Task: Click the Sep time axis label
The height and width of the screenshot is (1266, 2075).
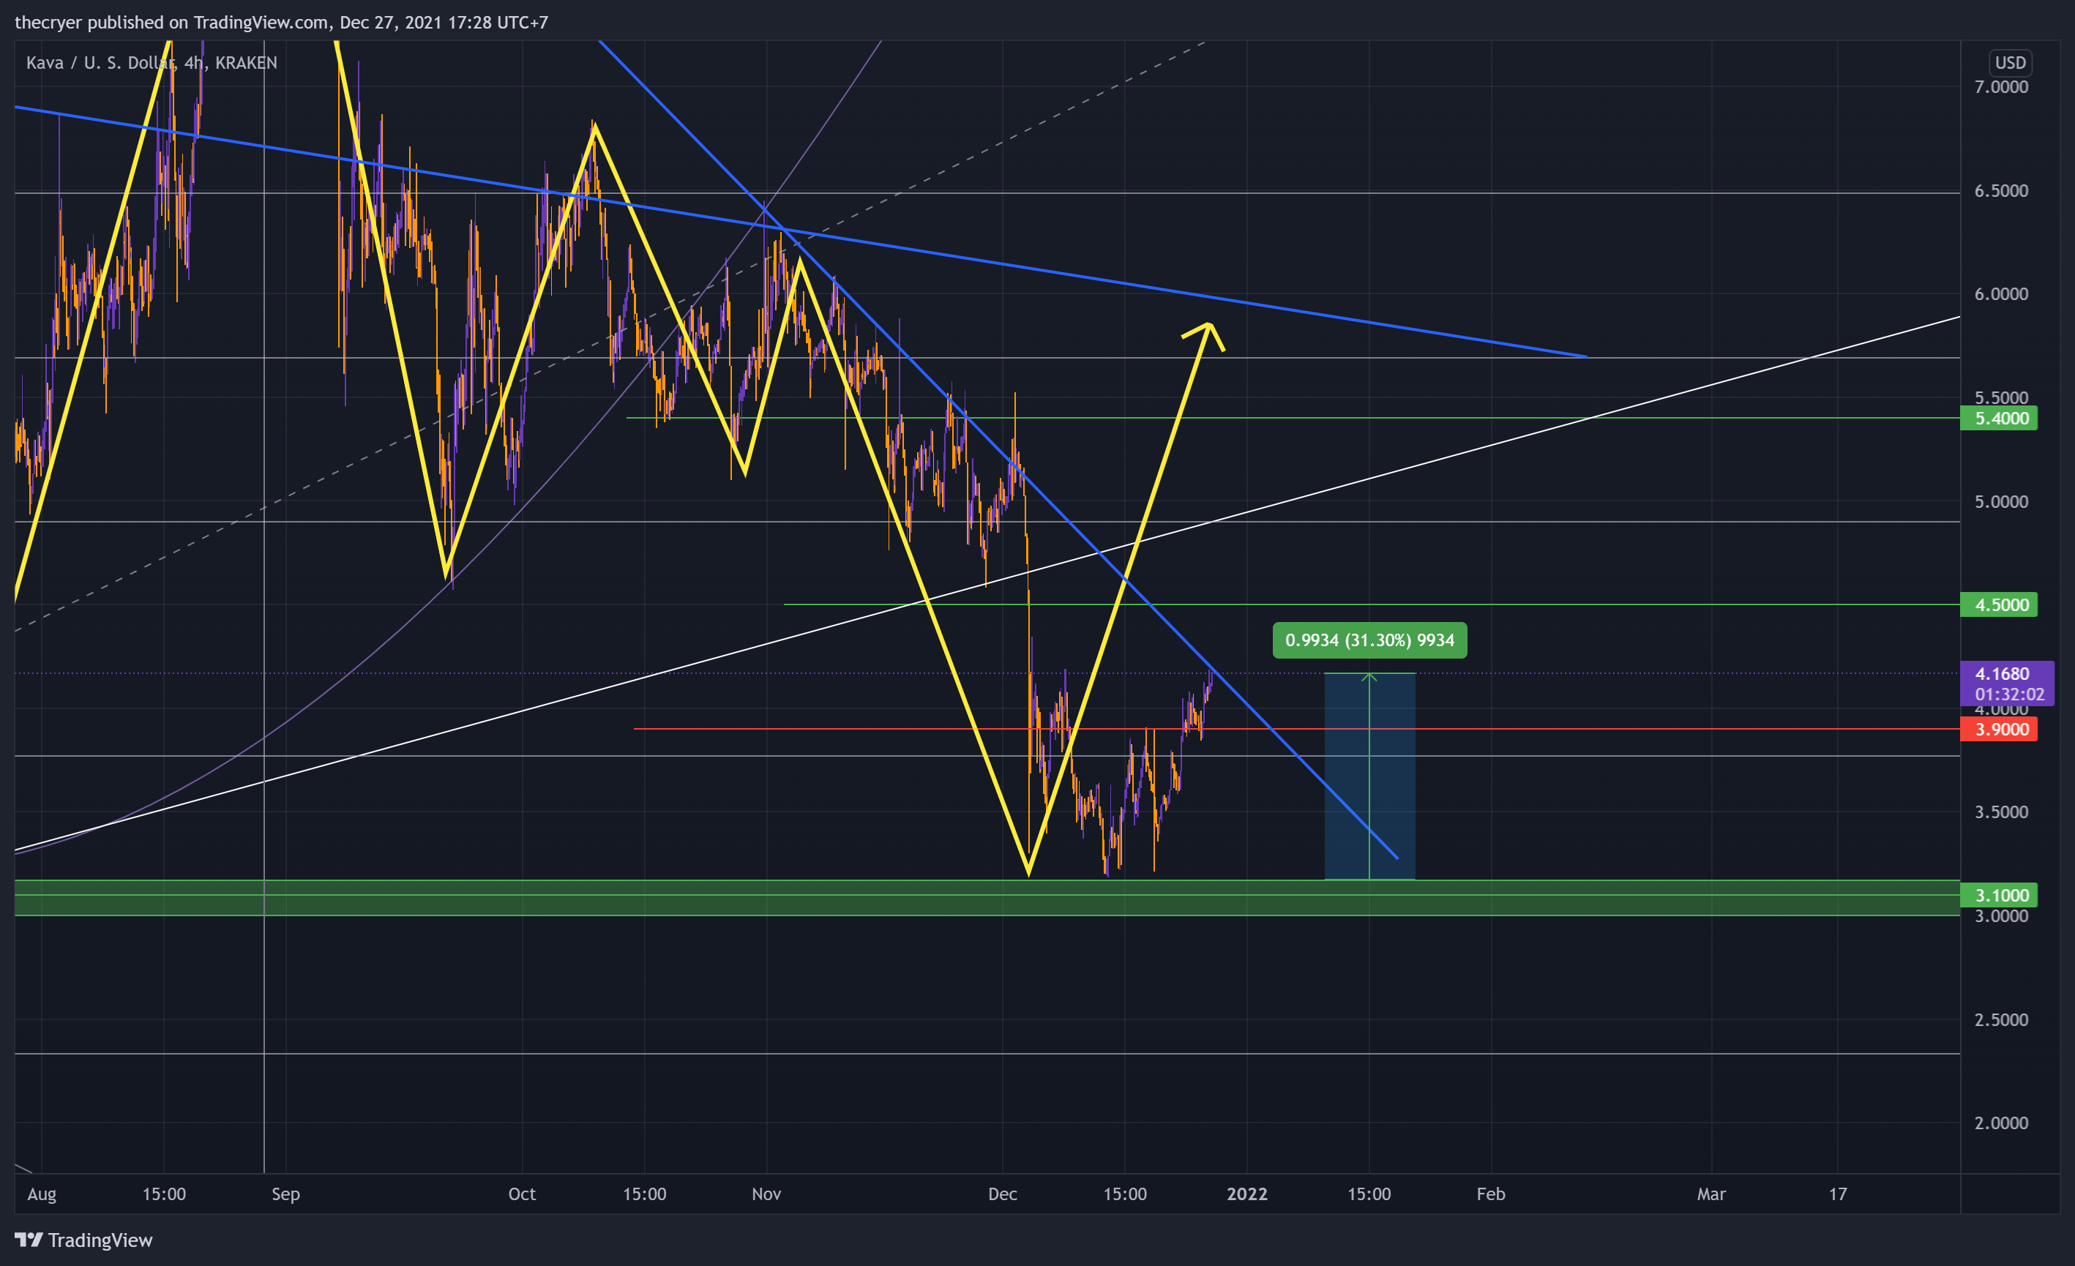Action: (285, 1194)
